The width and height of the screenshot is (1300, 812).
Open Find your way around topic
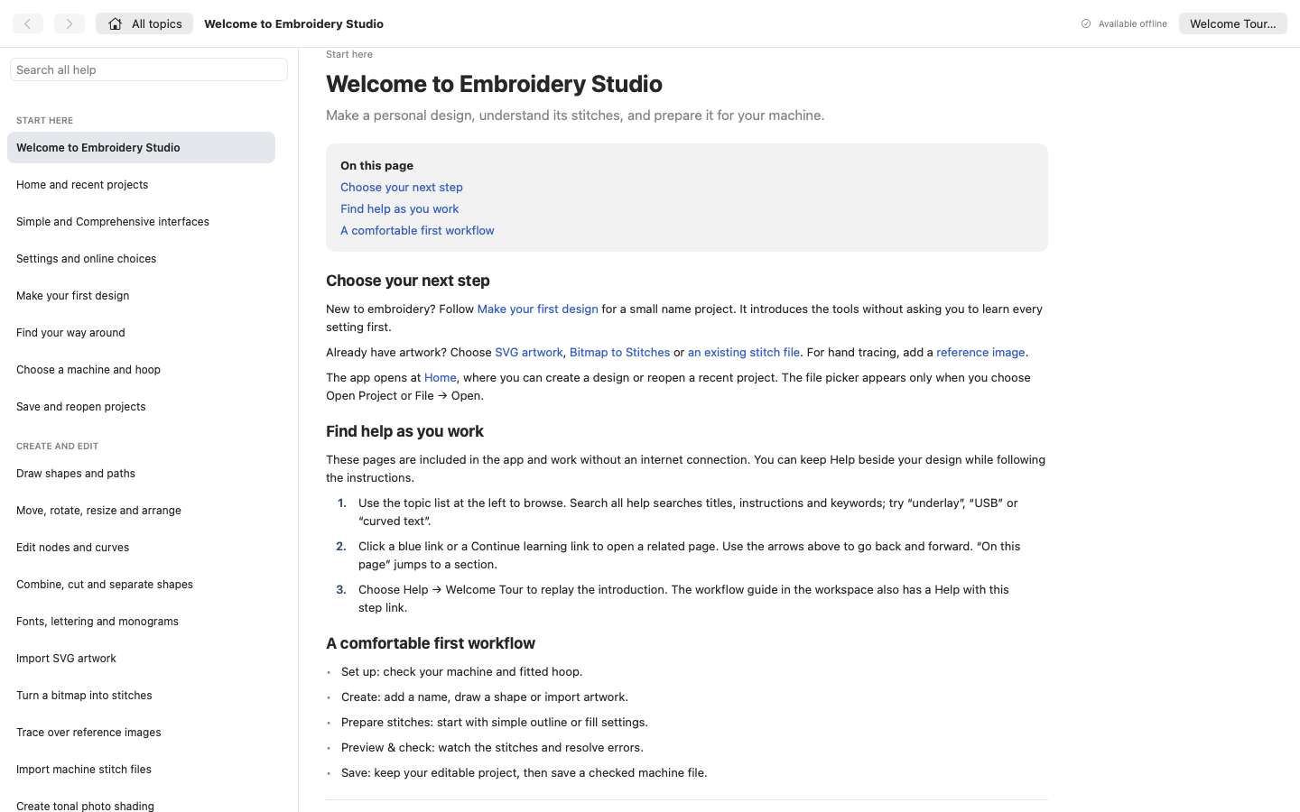pos(141,333)
